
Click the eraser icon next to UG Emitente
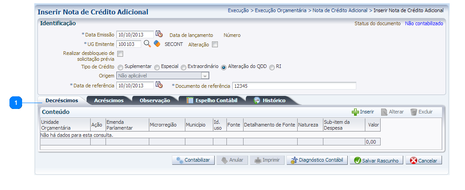[157, 44]
